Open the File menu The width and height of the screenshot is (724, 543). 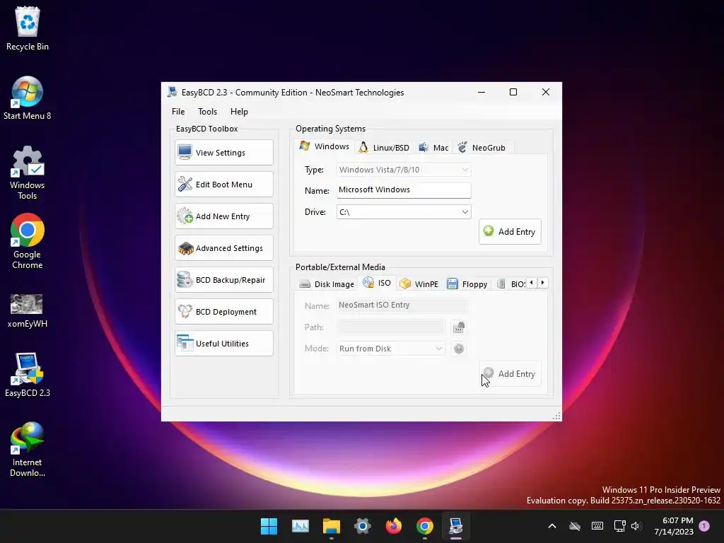pos(178,111)
